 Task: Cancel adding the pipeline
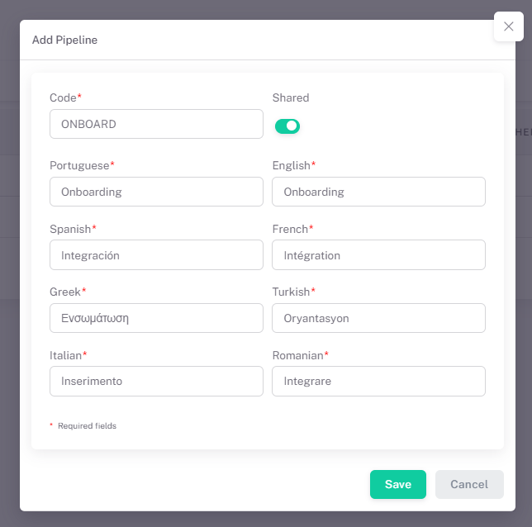click(469, 485)
